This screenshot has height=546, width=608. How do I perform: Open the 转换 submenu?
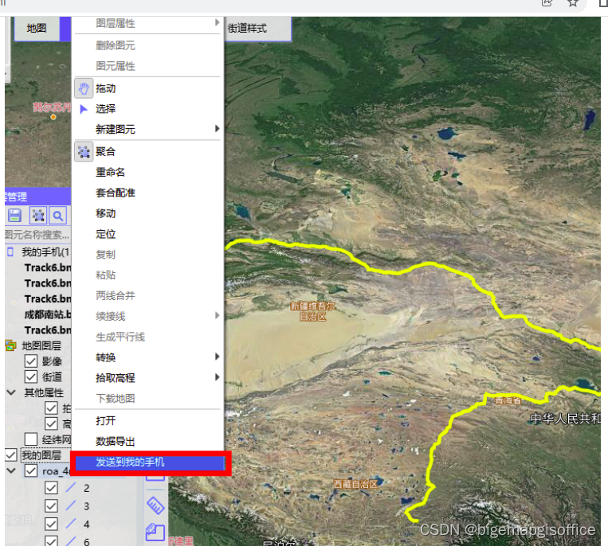147,357
